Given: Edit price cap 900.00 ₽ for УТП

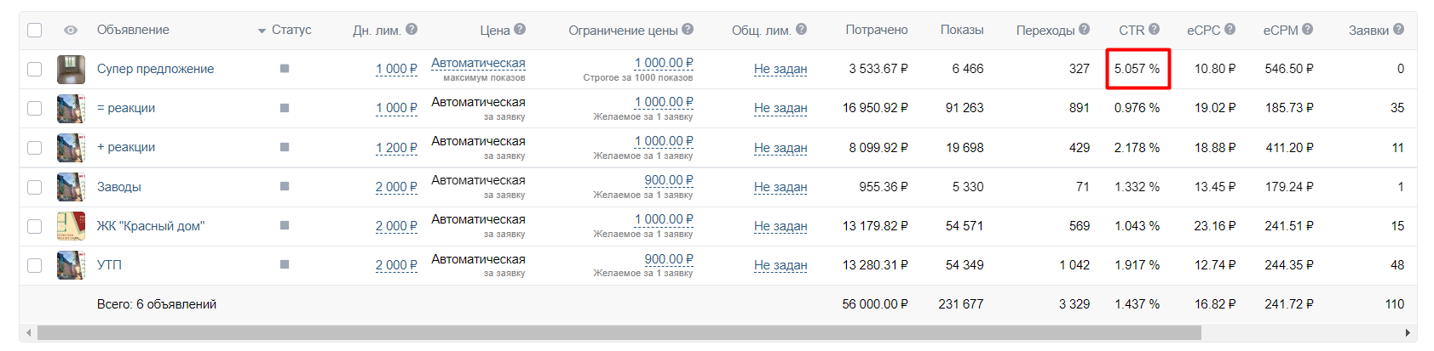Looking at the screenshot, I should 669,259.
